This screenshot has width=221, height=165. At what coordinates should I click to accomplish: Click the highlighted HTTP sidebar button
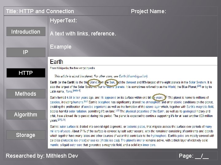point(26,73)
